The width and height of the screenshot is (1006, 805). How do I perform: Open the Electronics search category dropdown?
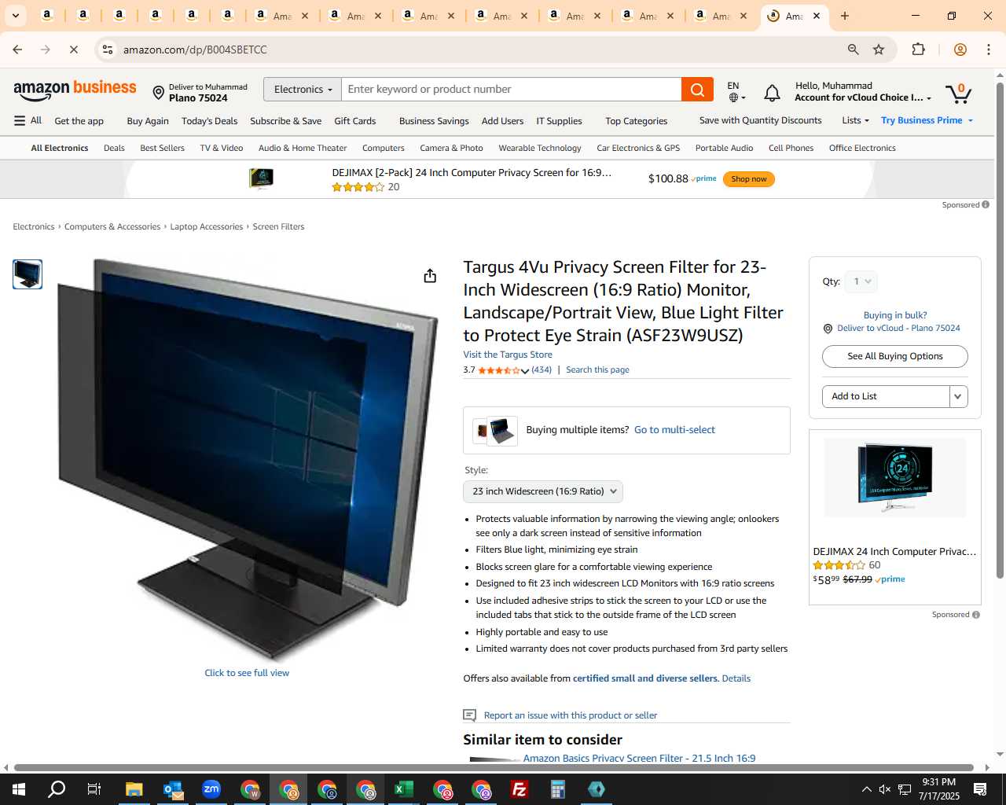[x=303, y=90]
